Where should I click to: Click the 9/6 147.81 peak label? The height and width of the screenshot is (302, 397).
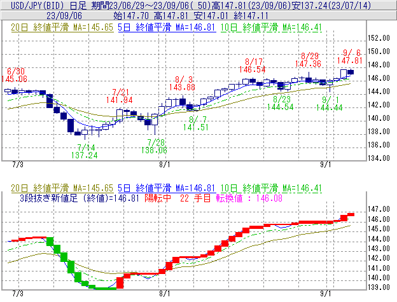[x=350, y=57]
